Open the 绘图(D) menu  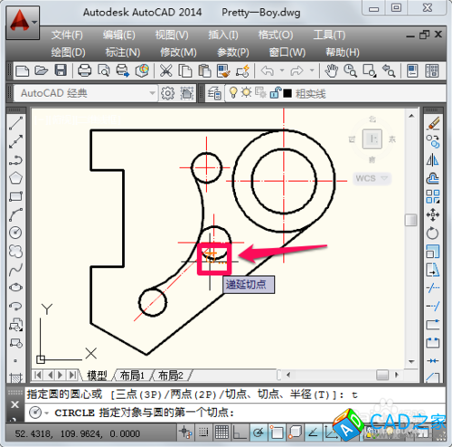click(68, 52)
